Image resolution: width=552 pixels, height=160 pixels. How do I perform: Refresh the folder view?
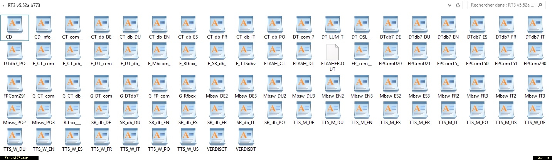click(x=458, y=5)
